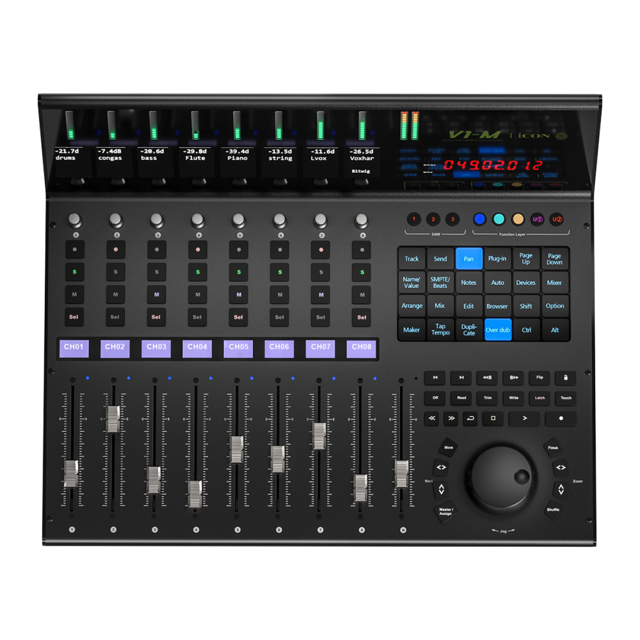Click rotary knob 8 above channel CH08

point(362,219)
